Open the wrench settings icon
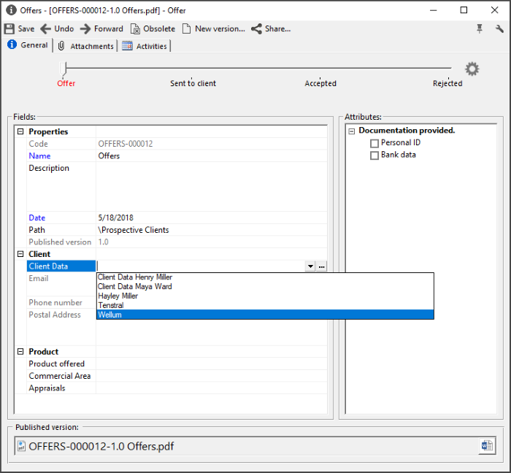The width and height of the screenshot is (511, 473). click(499, 28)
